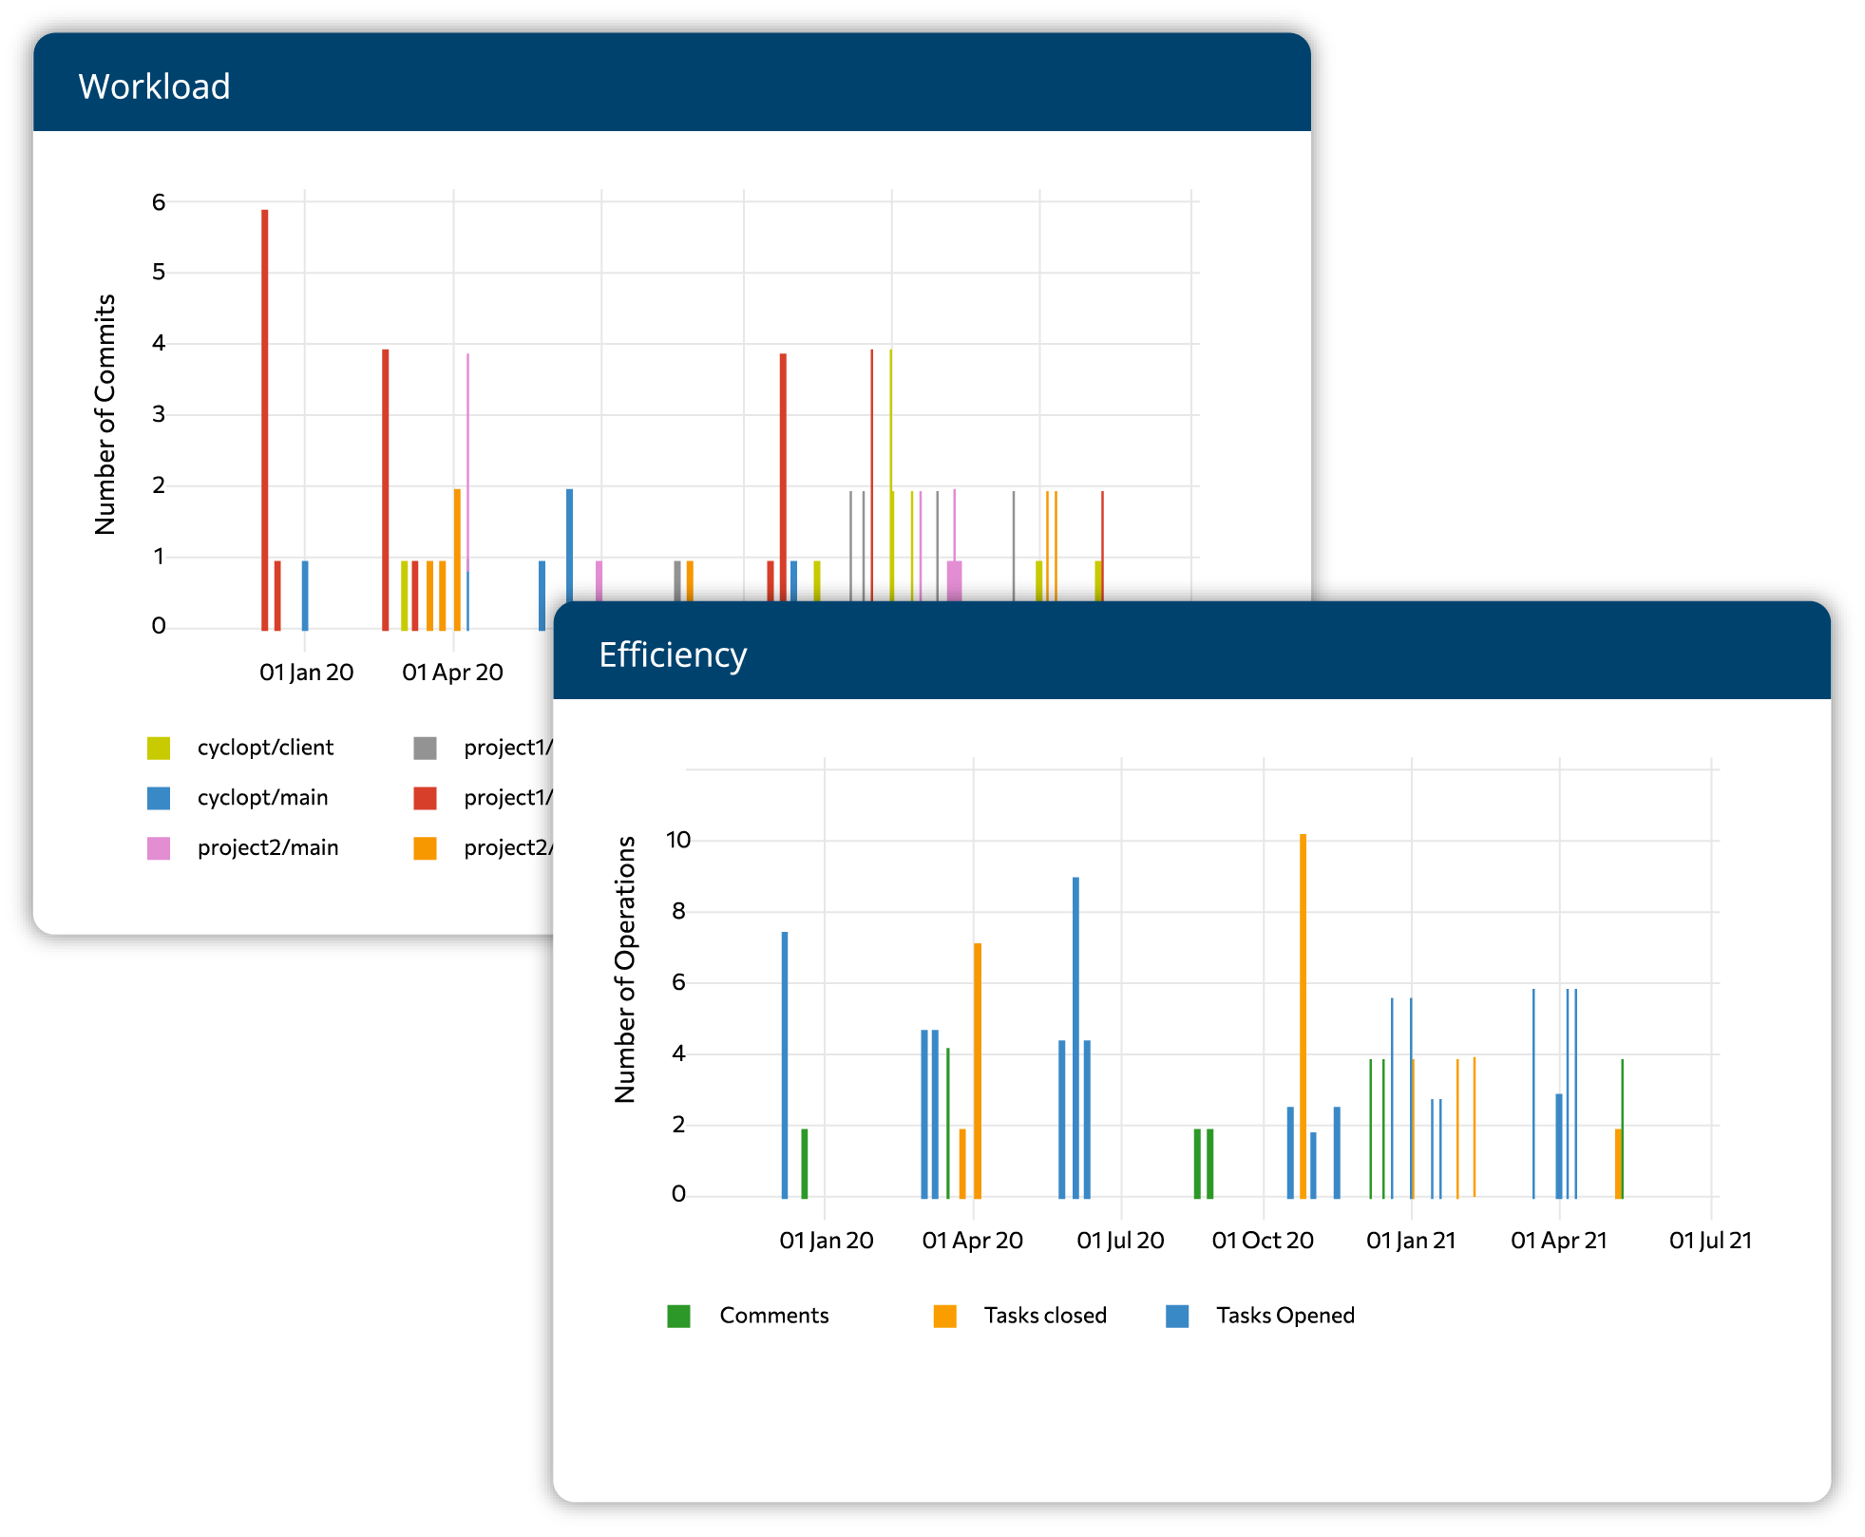Click the Efficiency panel title
Image resolution: width=1865 pixels, height=1537 pixels.
pos(673,655)
